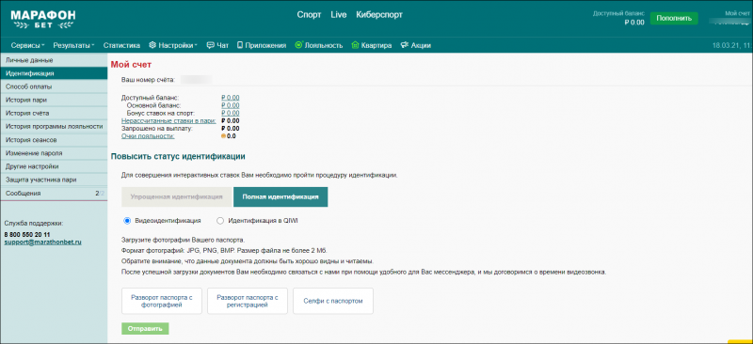
Task: Expand the Результаты dropdown menu
Action: tap(74, 45)
